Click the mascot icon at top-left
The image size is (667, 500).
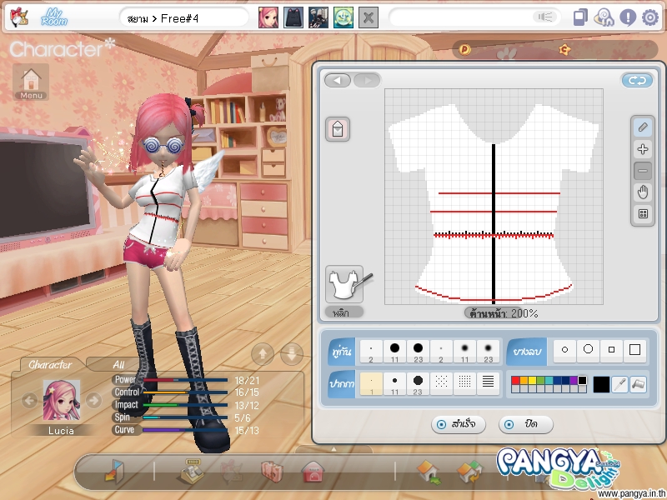pos(19,17)
